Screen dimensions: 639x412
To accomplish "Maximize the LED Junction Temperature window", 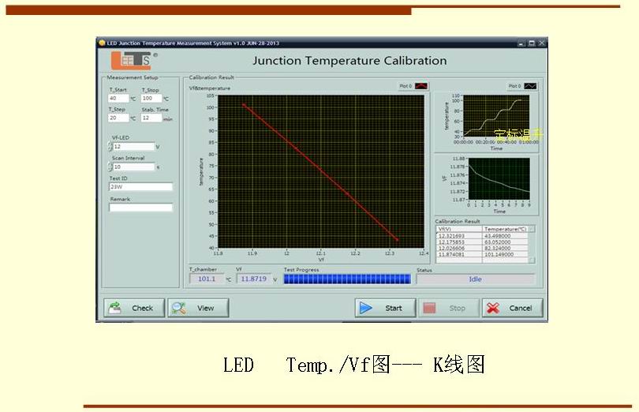I will point(532,43).
